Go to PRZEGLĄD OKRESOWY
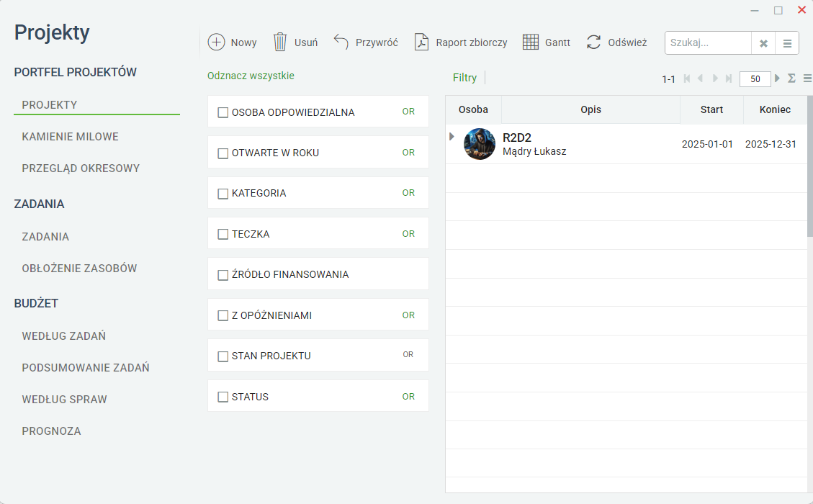813x504 pixels. click(81, 168)
